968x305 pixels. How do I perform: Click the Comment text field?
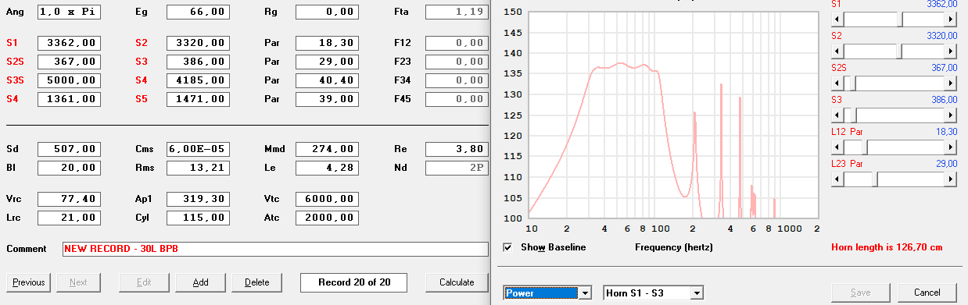point(275,249)
